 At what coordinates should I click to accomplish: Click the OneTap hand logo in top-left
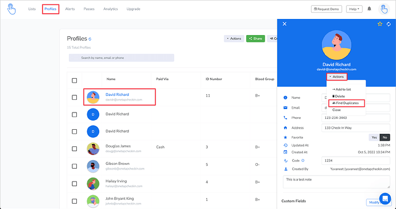[x=11, y=9]
